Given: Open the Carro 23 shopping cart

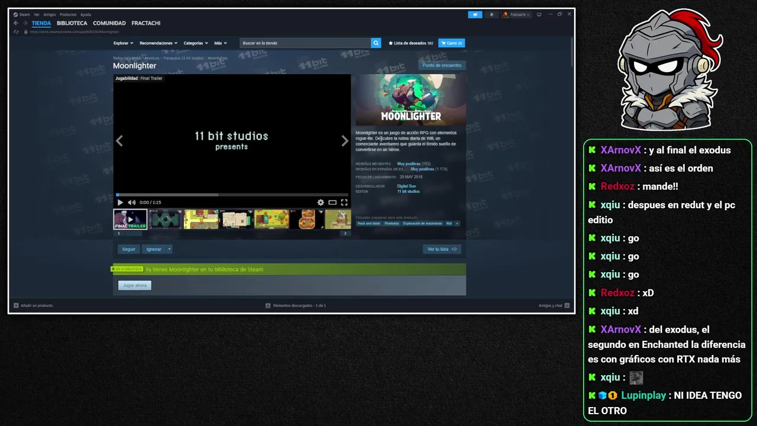Looking at the screenshot, I should 451,43.
